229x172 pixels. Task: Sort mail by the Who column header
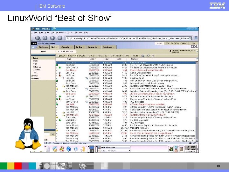(x=69, y=59)
